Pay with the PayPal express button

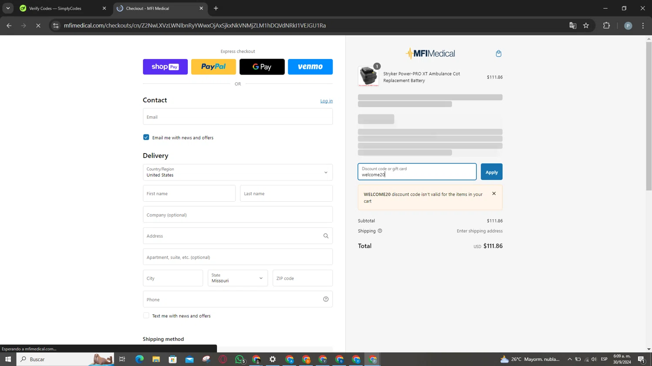coord(213,67)
